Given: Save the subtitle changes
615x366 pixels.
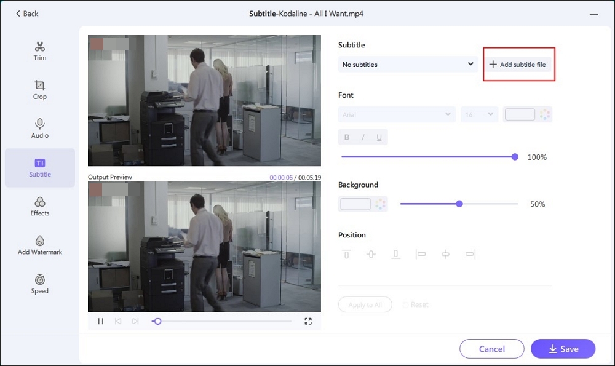Looking at the screenshot, I should point(563,349).
